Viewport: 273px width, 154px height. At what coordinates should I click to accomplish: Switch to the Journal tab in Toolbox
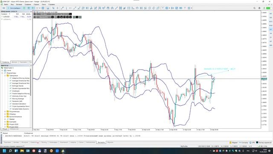[x=110, y=142]
